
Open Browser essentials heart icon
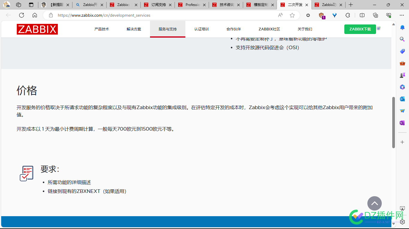point(389,15)
